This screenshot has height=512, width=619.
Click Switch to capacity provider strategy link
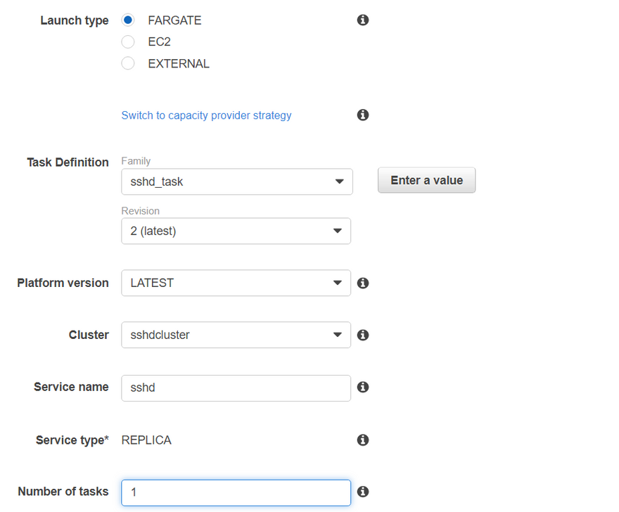click(206, 115)
